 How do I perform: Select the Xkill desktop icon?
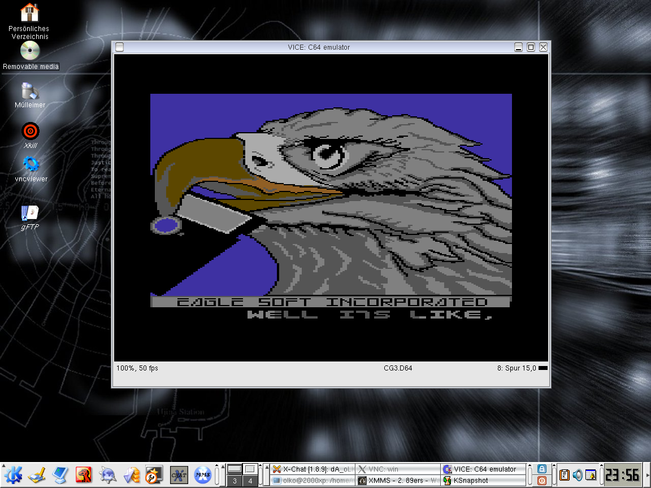point(31,136)
